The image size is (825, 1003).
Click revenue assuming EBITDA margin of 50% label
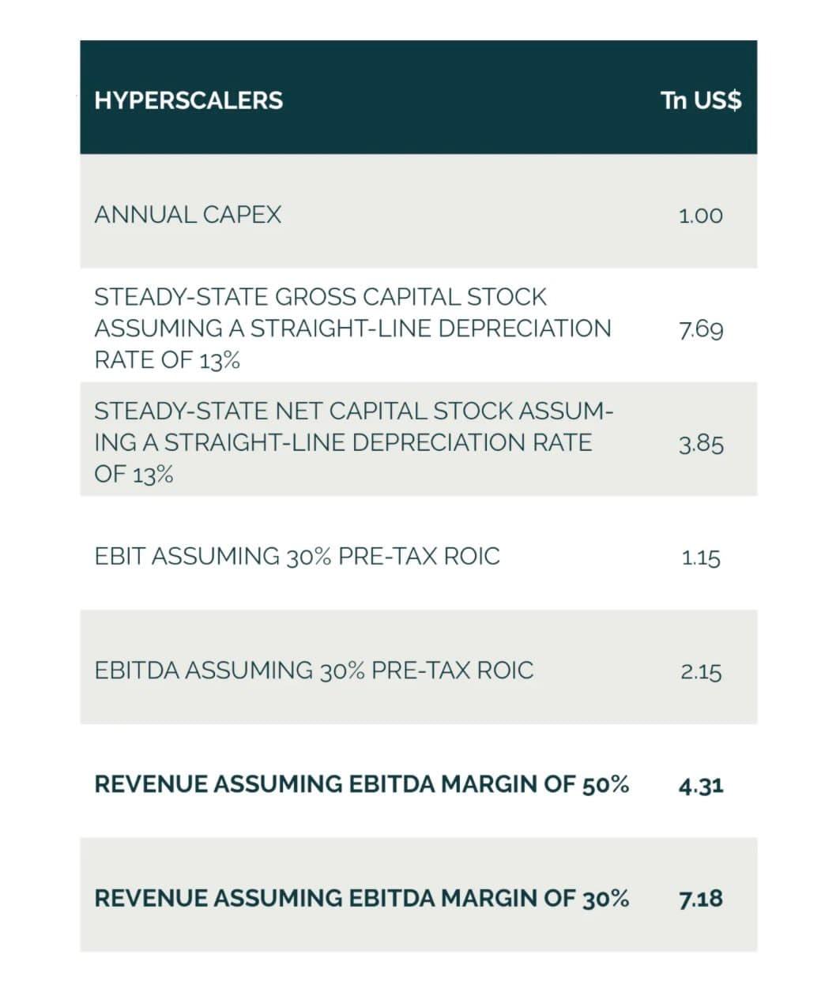pos(362,784)
